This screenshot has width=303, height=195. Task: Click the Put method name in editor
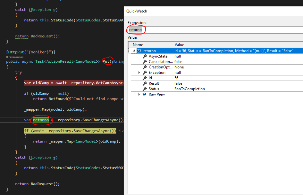click(106, 61)
